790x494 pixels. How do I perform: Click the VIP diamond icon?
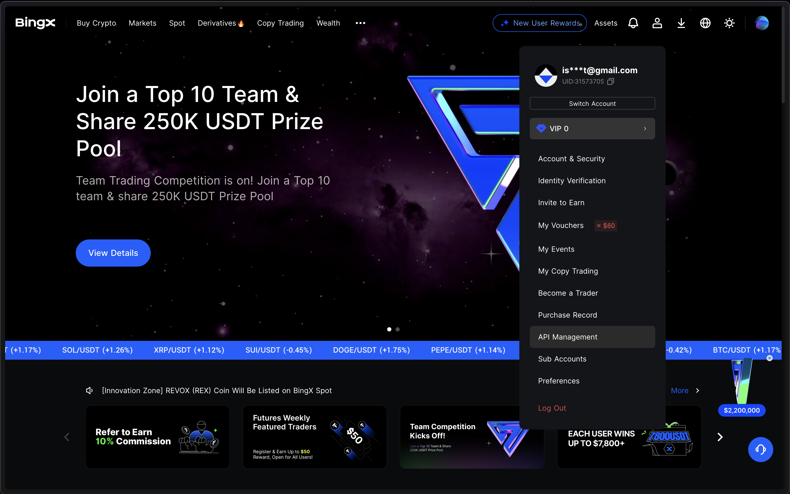pyautogui.click(x=541, y=128)
